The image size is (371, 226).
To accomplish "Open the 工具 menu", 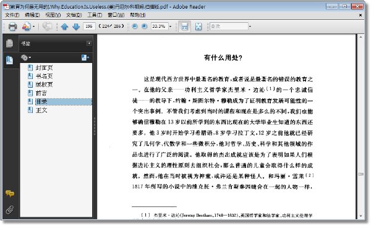I will (95, 15).
